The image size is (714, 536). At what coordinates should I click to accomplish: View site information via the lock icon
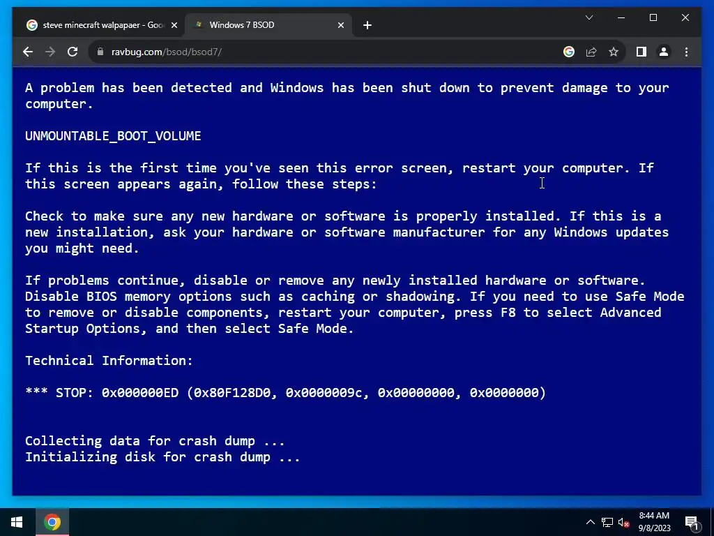[100, 52]
